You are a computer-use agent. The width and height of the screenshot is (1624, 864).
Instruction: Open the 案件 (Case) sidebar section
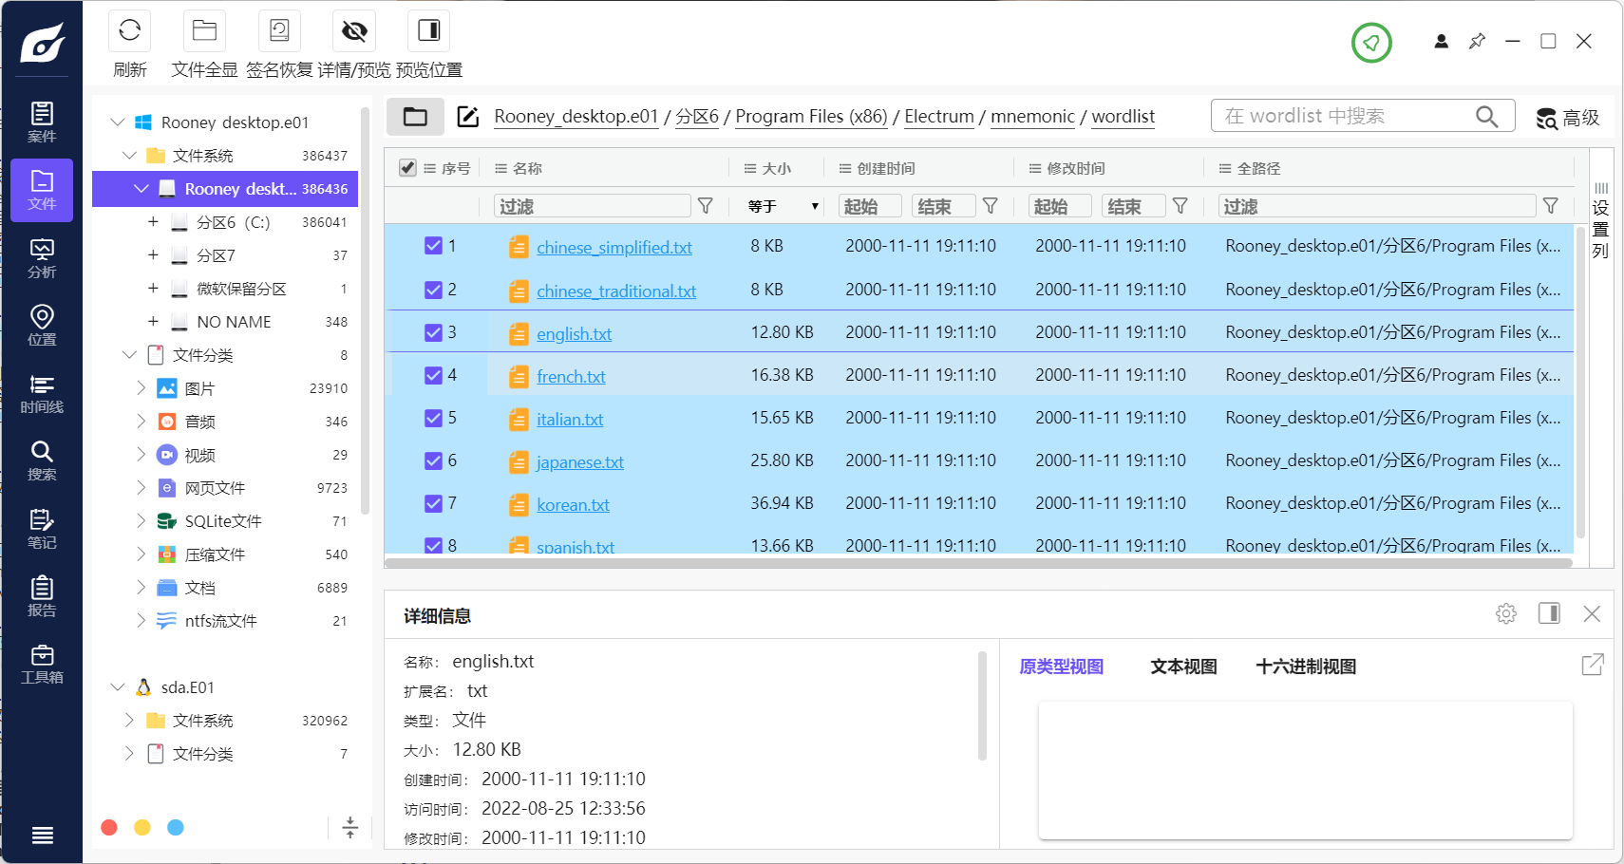tap(42, 122)
